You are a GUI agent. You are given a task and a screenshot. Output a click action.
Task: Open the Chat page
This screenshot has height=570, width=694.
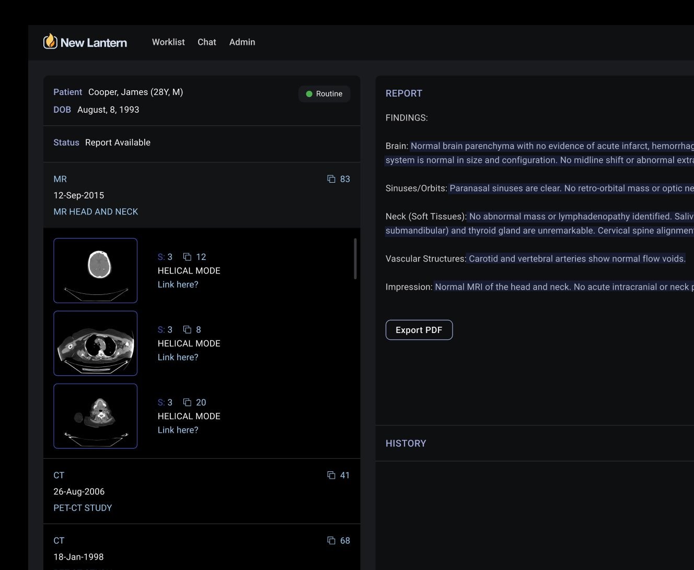tap(206, 42)
